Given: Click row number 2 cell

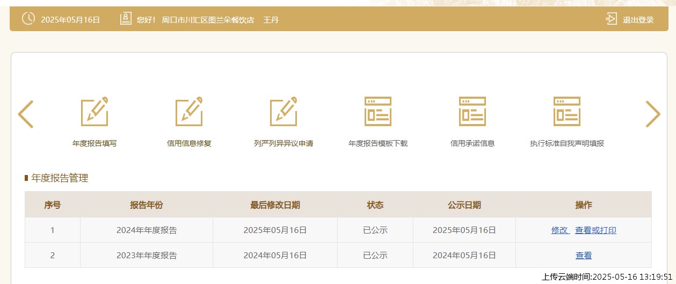Looking at the screenshot, I should point(52,256).
